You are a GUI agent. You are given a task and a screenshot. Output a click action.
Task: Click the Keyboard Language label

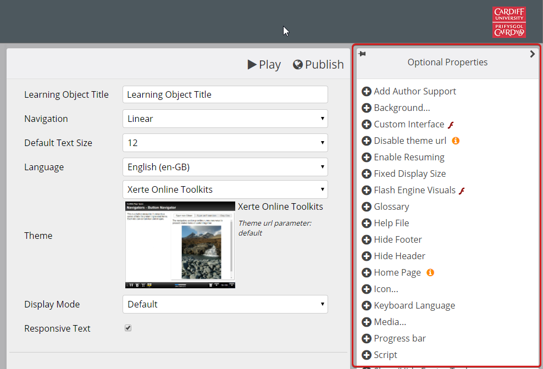click(x=414, y=306)
